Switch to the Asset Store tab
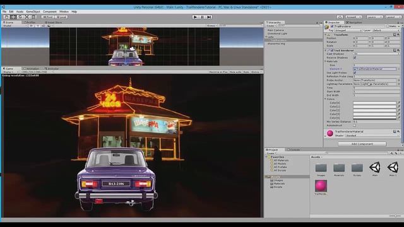 pos(54,23)
